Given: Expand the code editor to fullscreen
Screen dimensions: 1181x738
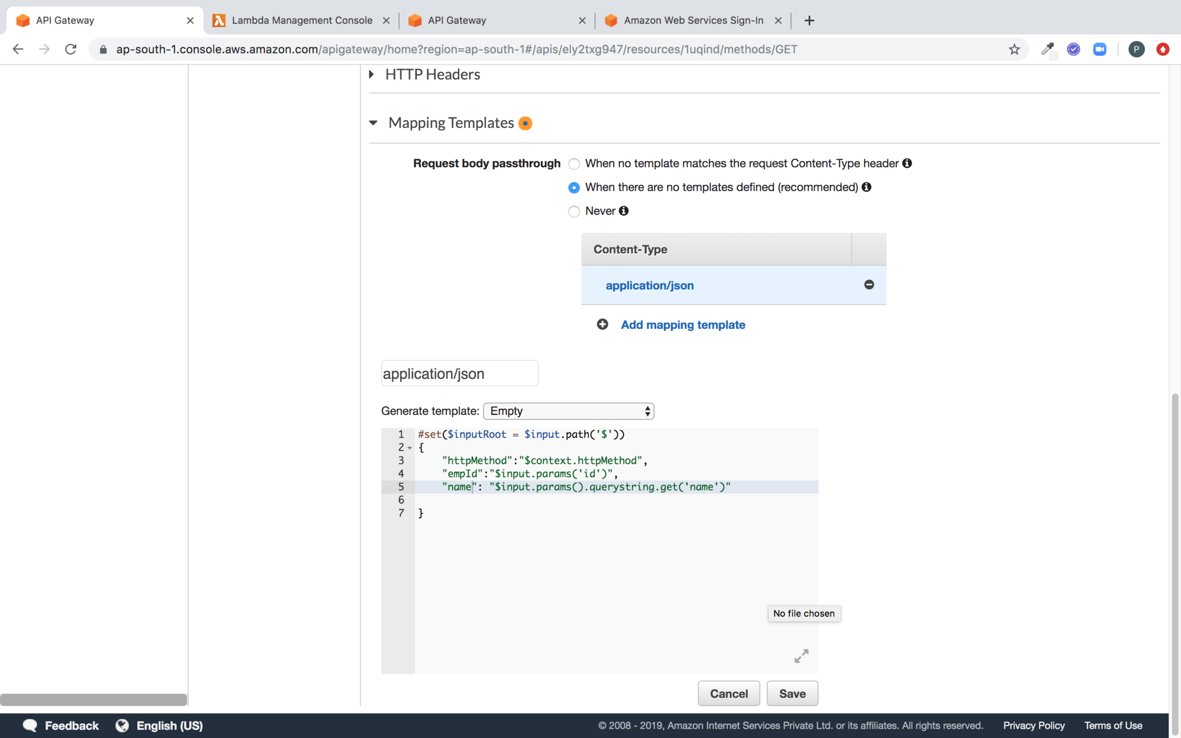Looking at the screenshot, I should point(801,656).
